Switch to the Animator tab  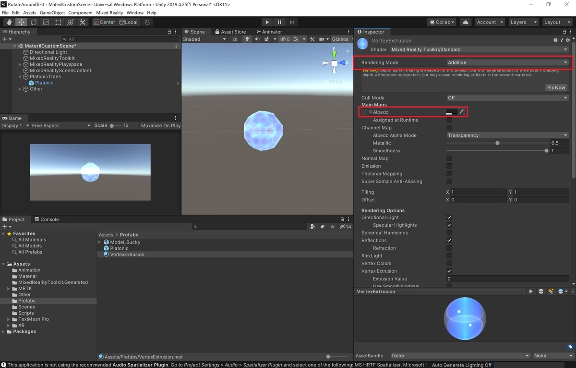(x=268, y=32)
